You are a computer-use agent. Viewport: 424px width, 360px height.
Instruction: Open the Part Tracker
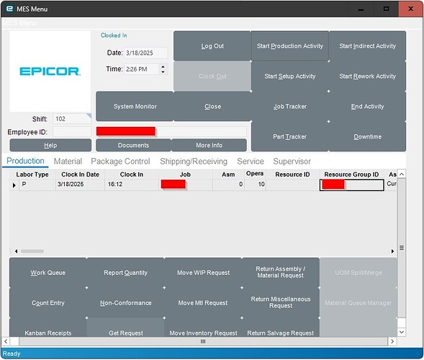point(290,136)
